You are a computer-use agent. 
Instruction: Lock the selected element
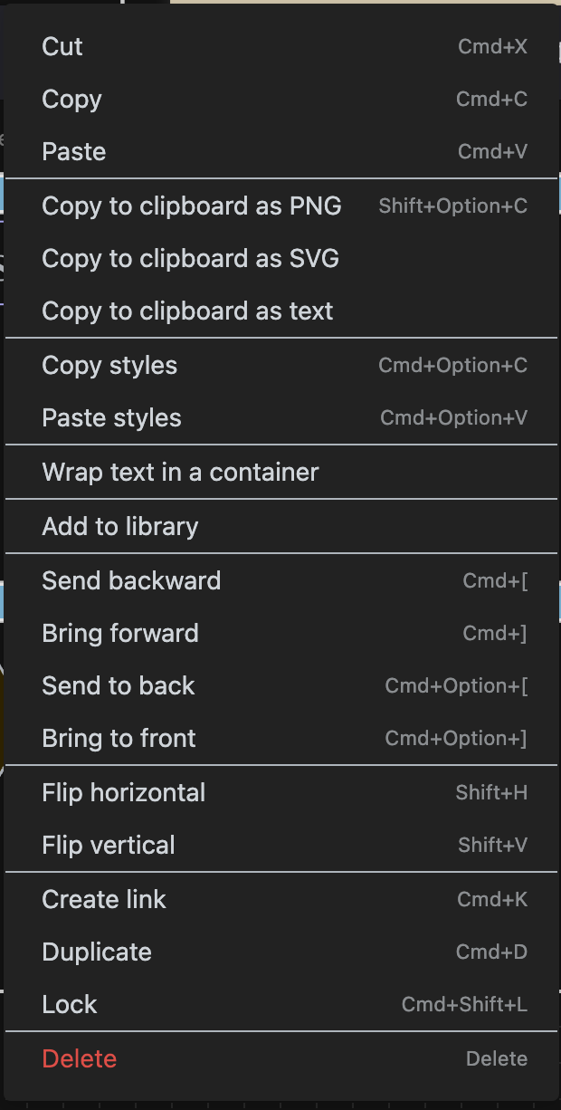[70, 1005]
